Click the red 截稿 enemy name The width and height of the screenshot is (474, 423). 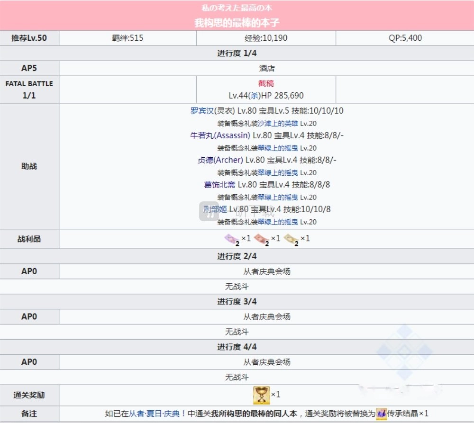pos(266,83)
